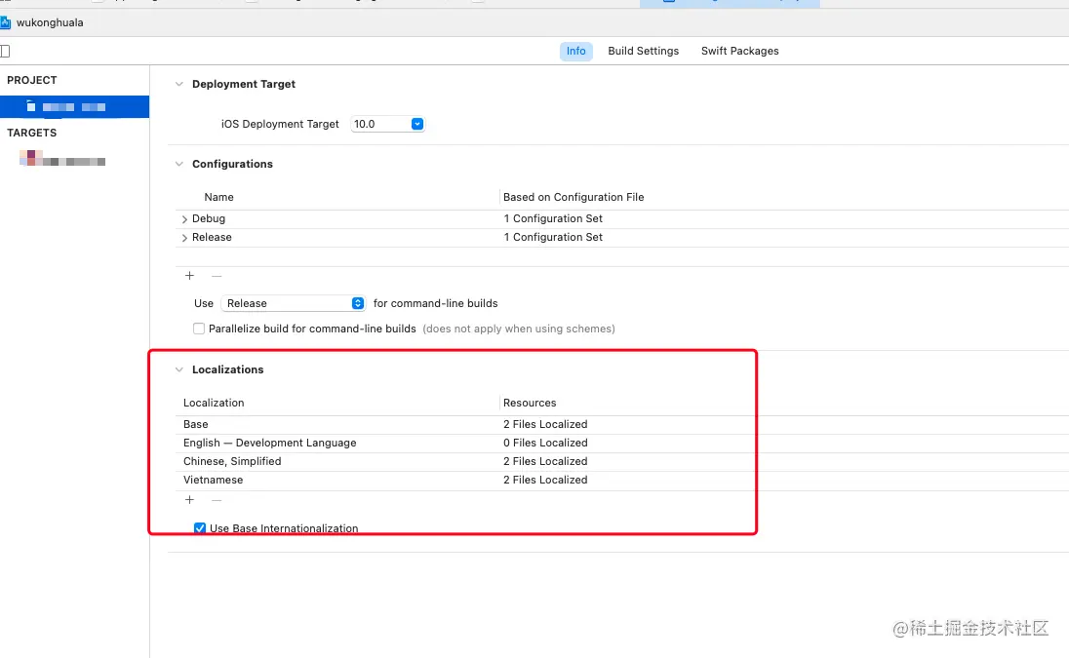This screenshot has height=658, width=1069.
Task: Enable Parallelize build for command-line builds
Action: pos(199,329)
